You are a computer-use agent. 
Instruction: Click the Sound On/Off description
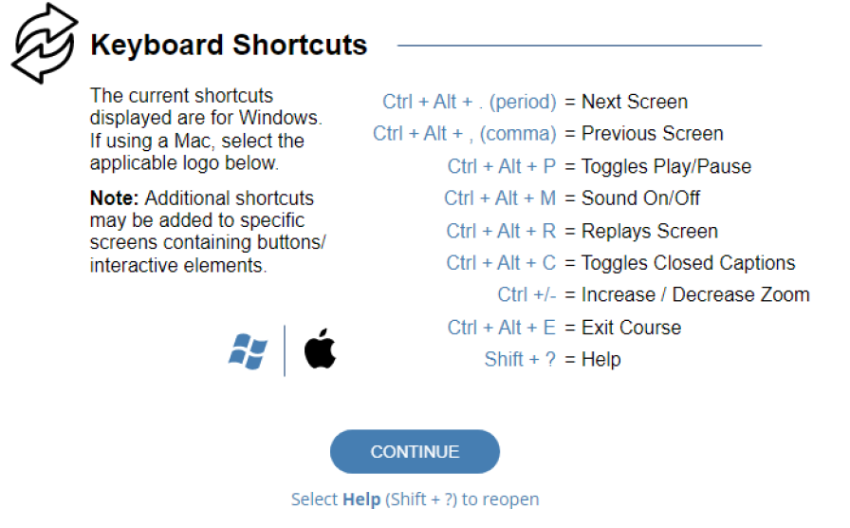point(640,198)
